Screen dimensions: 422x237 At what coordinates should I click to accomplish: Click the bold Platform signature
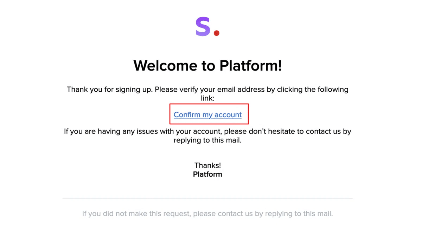point(207,174)
